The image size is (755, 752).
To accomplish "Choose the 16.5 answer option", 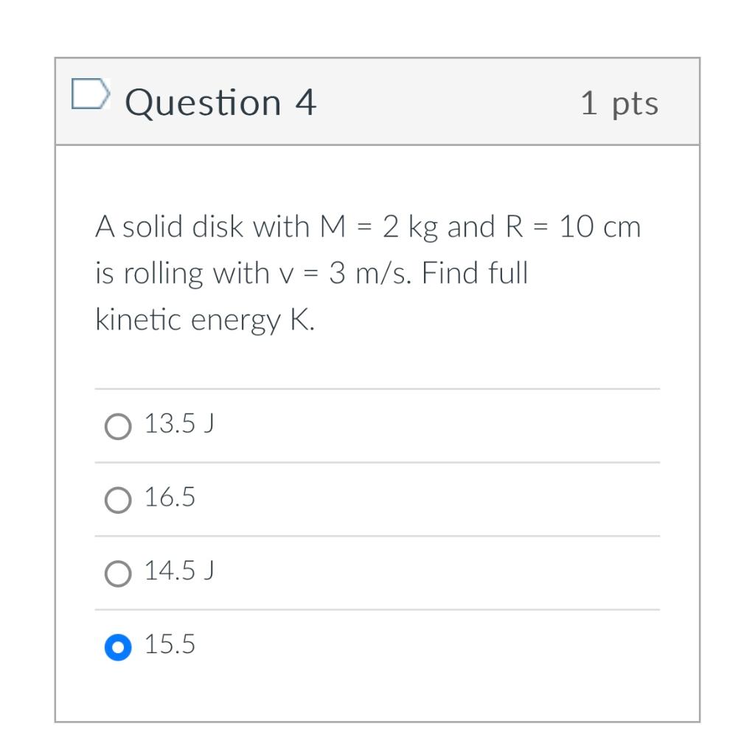I will (116, 500).
